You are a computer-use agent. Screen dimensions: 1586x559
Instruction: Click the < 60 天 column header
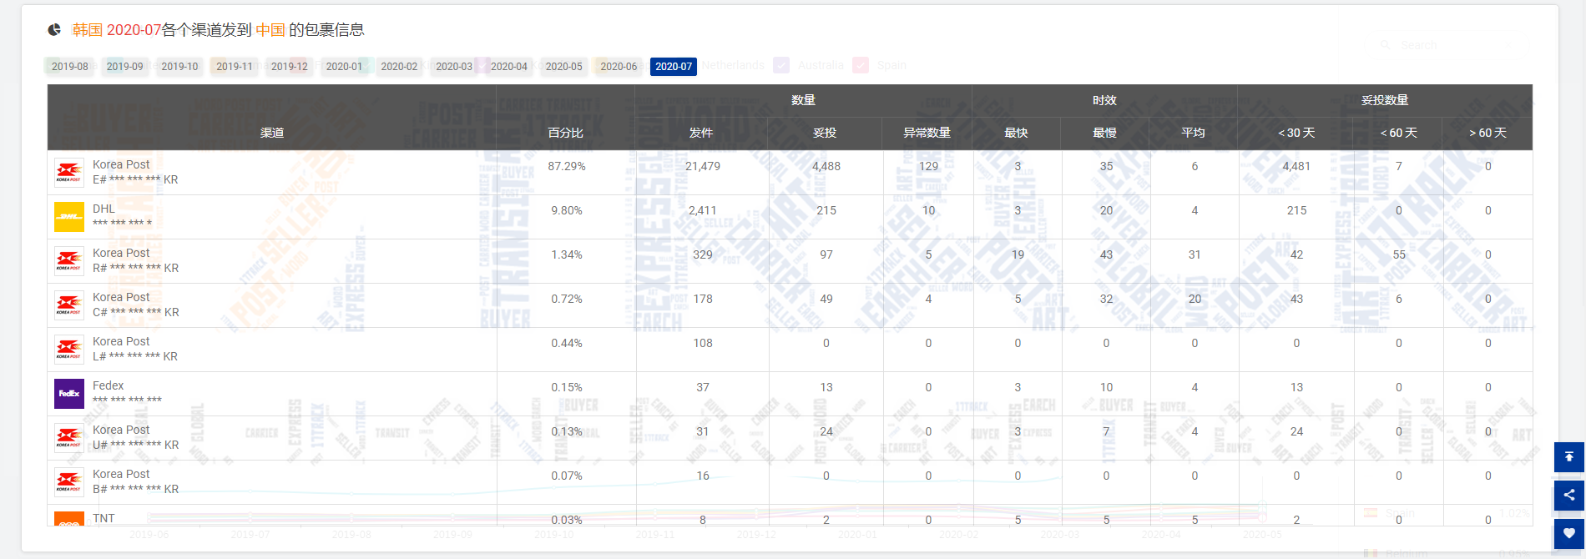[1399, 133]
